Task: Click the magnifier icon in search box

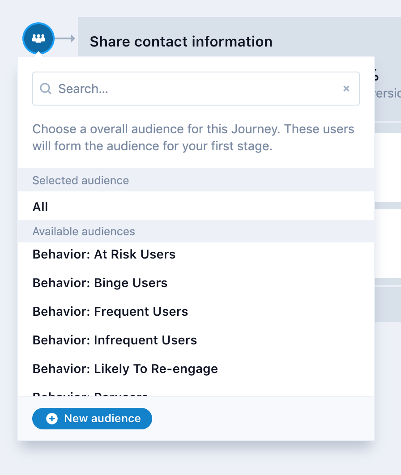Action: pos(46,89)
